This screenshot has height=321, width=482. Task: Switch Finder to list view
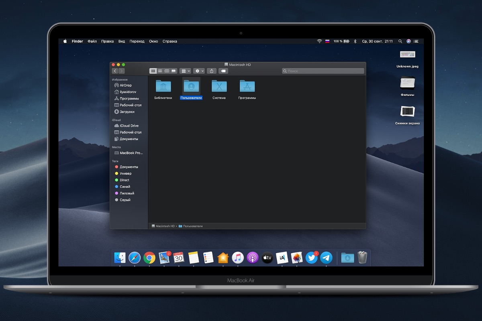[x=160, y=71]
